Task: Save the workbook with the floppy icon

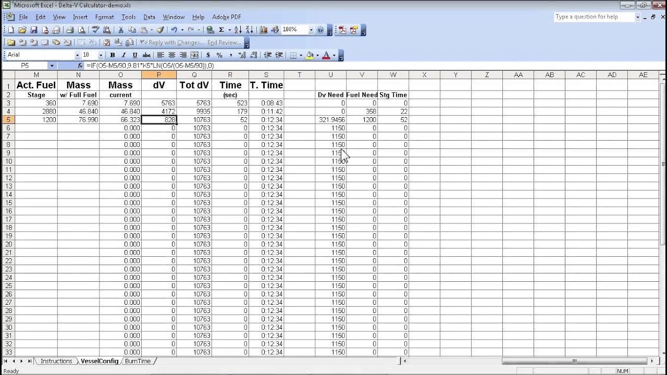Action: pyautogui.click(x=34, y=30)
